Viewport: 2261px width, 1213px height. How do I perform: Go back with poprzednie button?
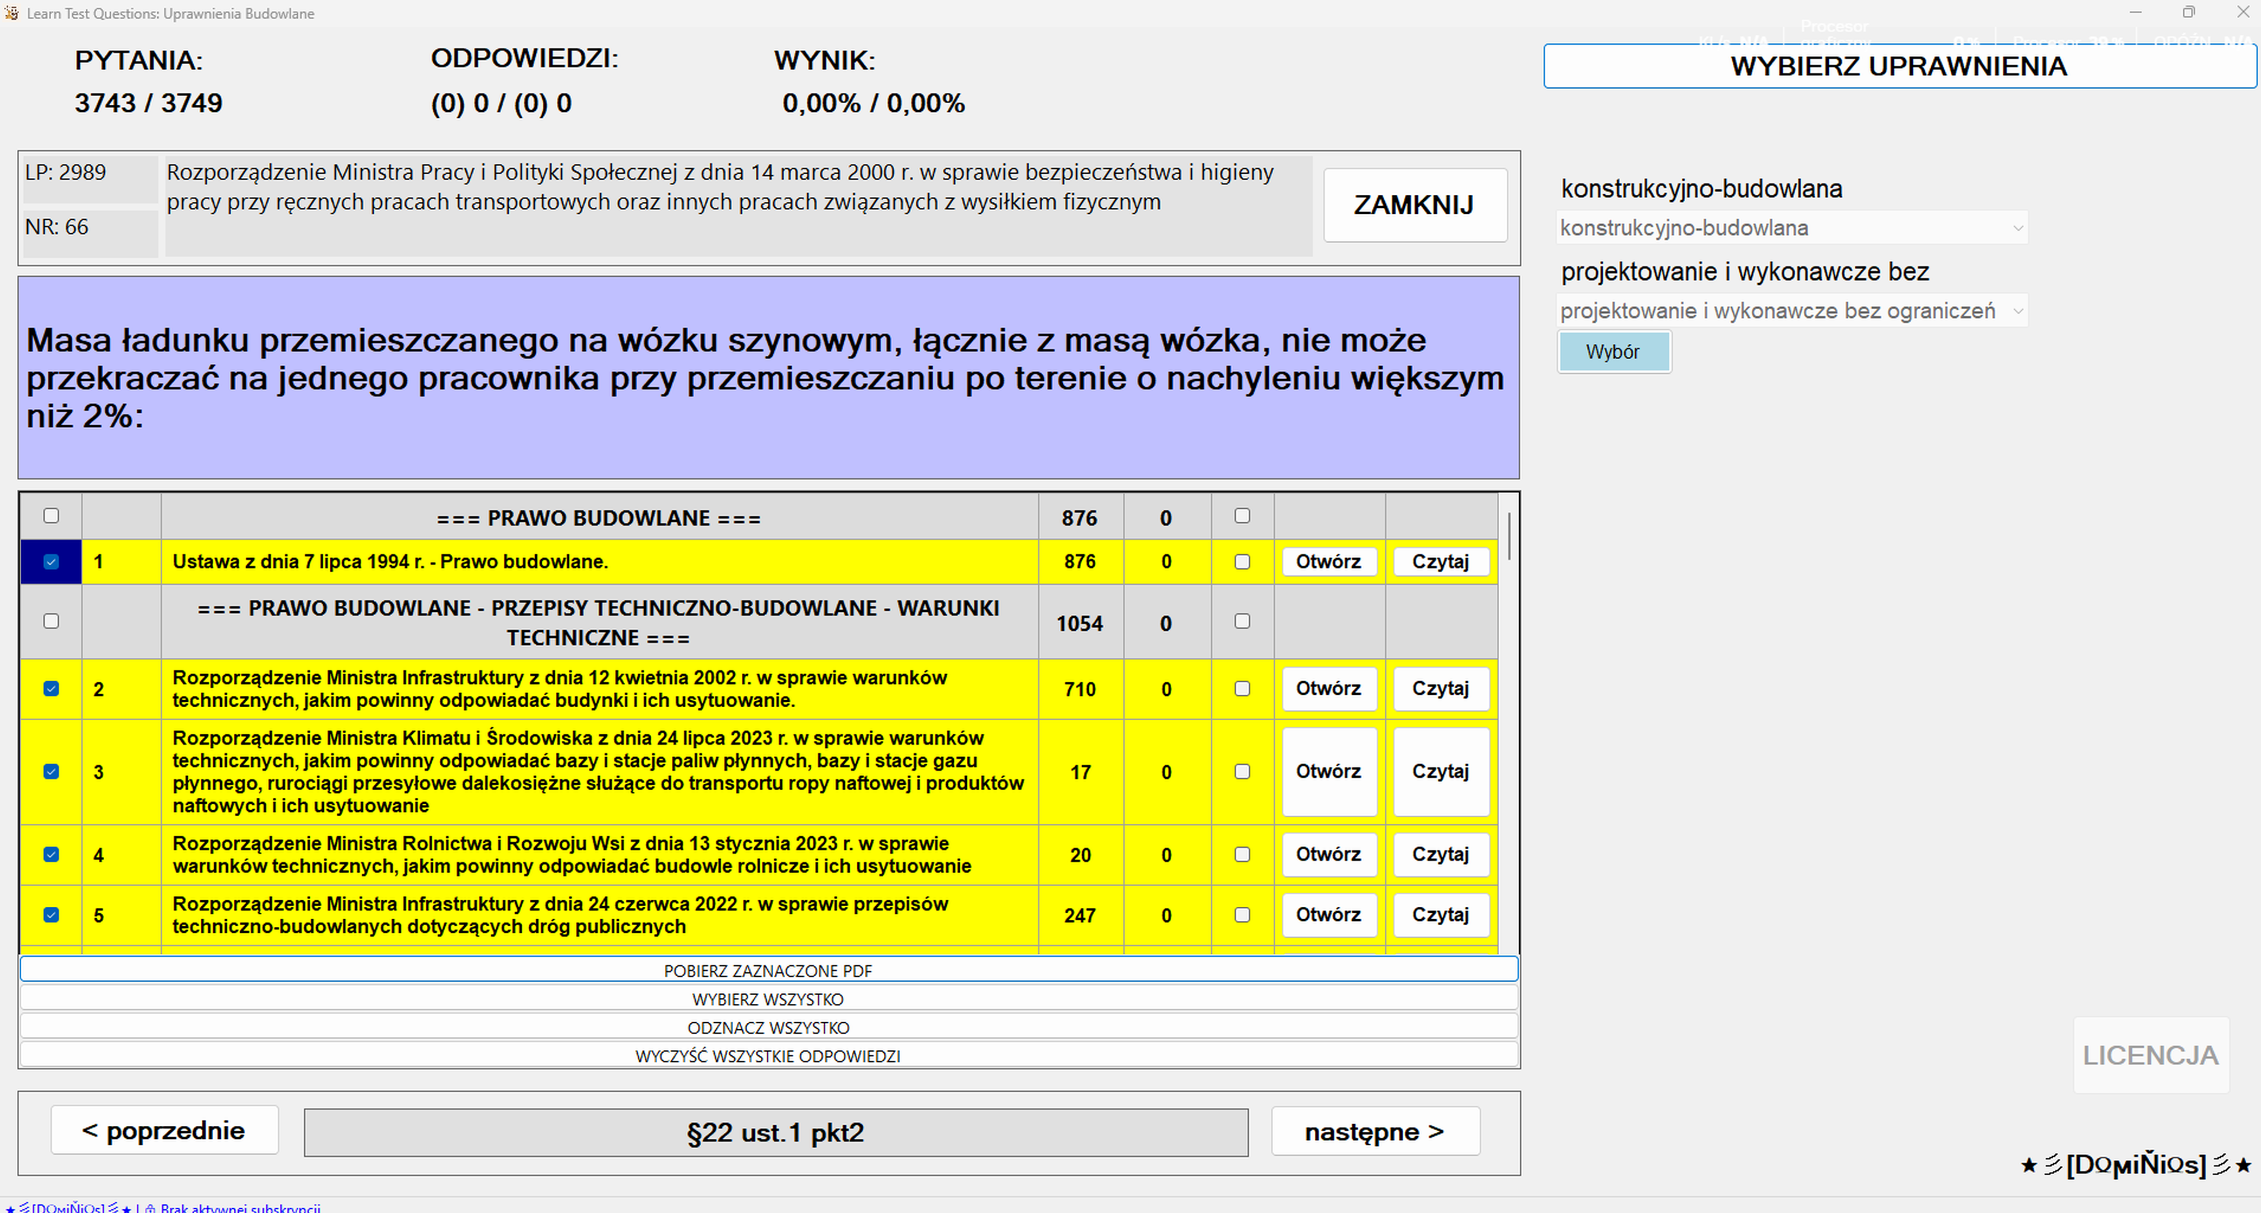pyautogui.click(x=164, y=1131)
